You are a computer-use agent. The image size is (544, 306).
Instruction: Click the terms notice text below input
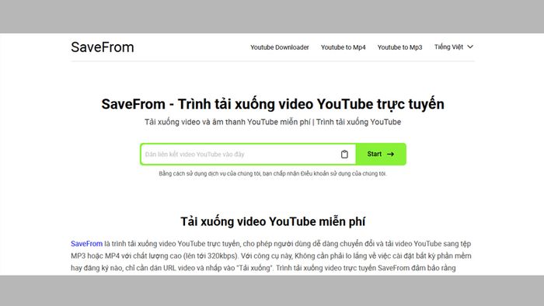(273, 173)
